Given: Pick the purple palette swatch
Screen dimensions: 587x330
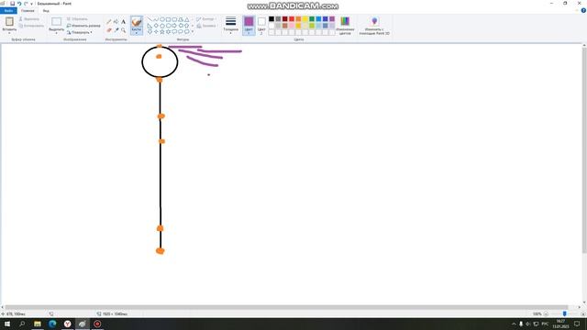Looking at the screenshot, I should coord(332,19).
